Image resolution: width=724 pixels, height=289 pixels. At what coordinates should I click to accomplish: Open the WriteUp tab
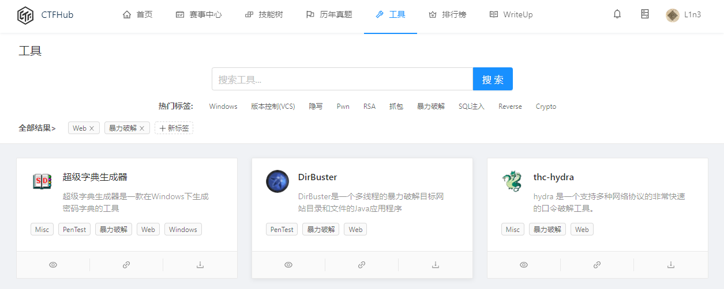click(x=511, y=14)
